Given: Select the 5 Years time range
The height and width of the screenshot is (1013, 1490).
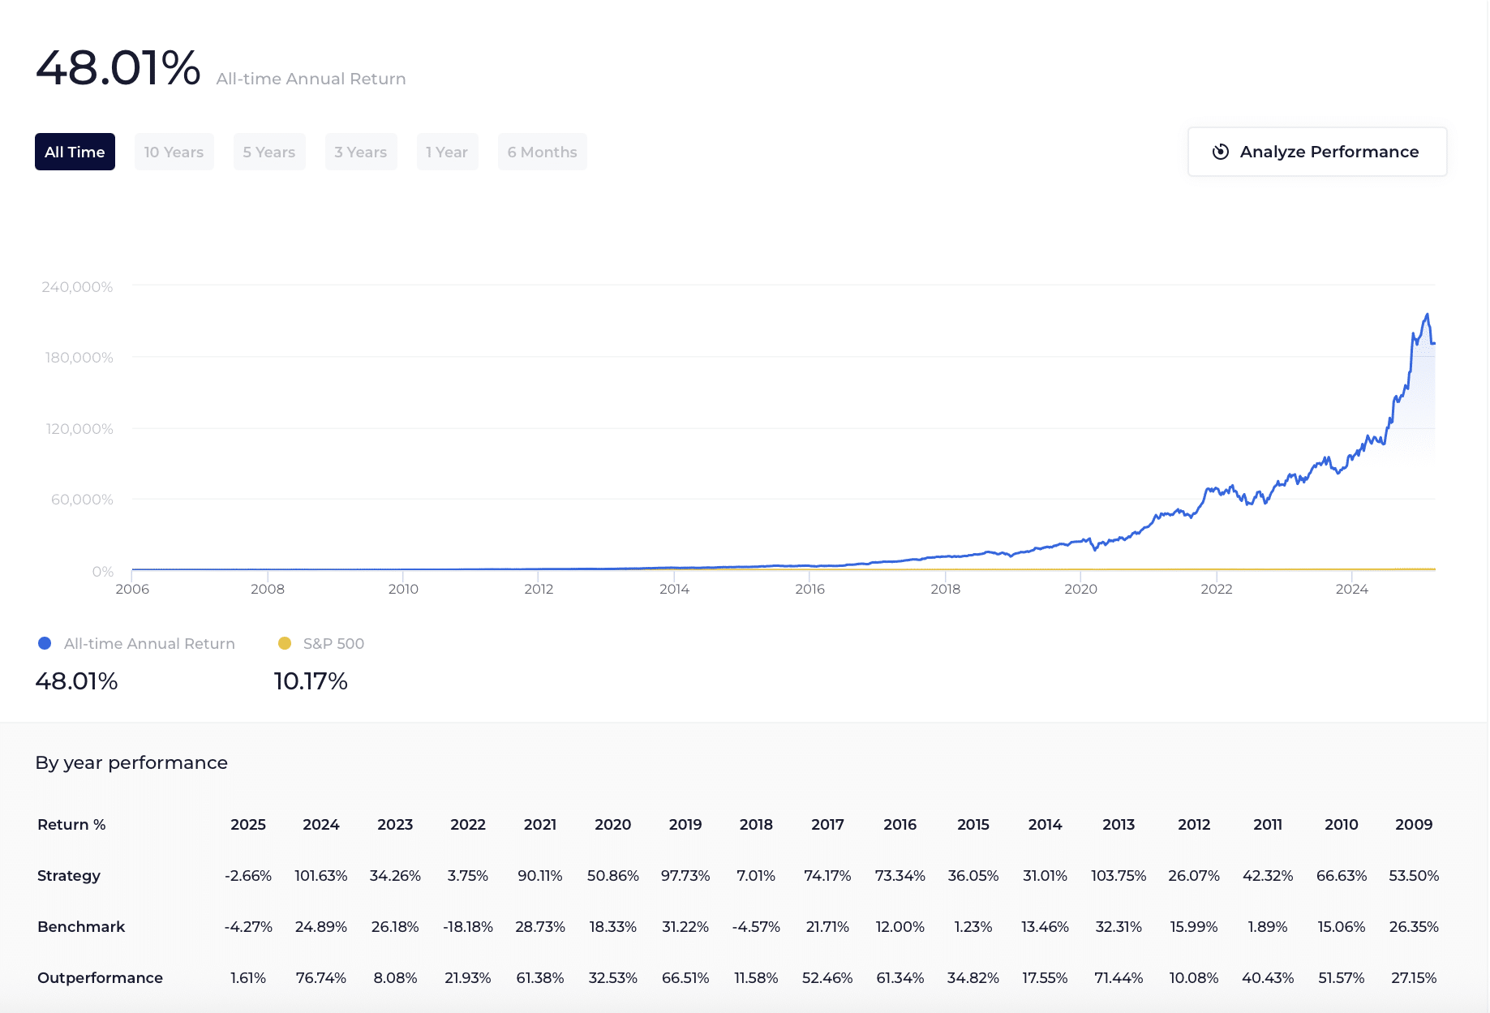Looking at the screenshot, I should (268, 152).
